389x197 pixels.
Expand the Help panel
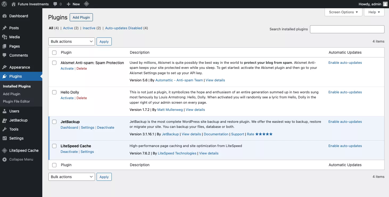point(374,12)
